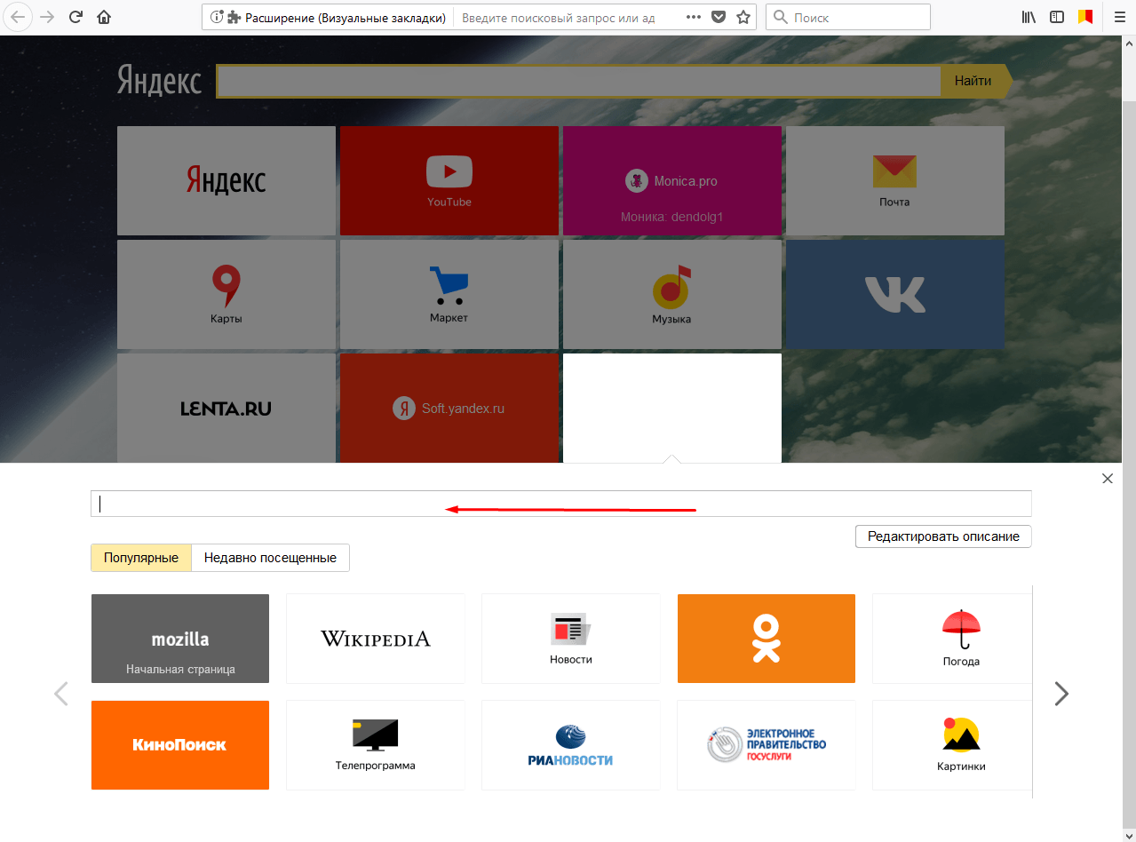
Task: Open the Яндекс bookmark tile
Action: pyautogui.click(x=226, y=180)
